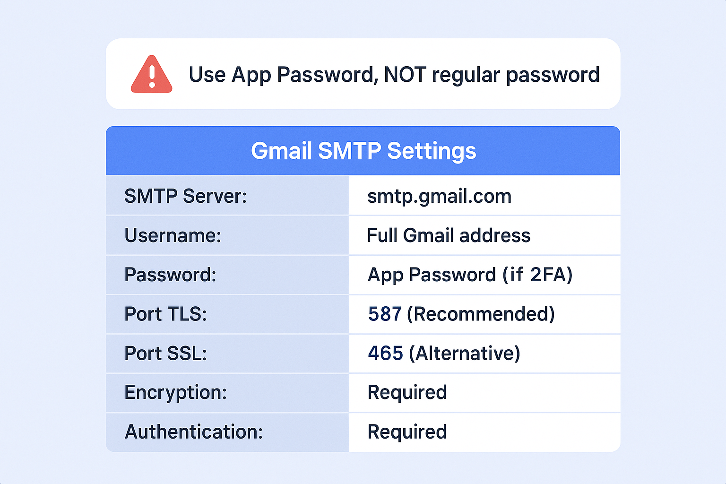726x484 pixels.
Task: Select the Authentication label
Action: 193,432
